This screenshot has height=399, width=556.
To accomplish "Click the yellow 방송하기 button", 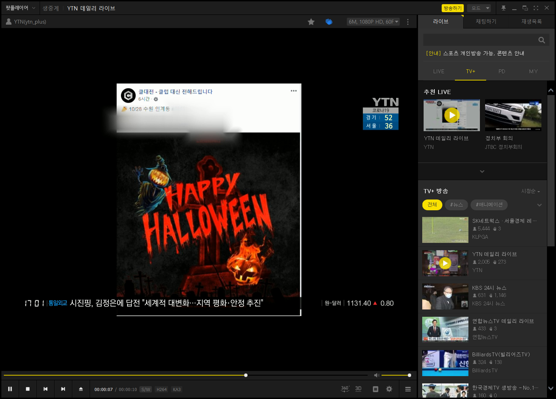I will [452, 8].
